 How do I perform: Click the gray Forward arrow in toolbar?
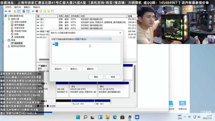point(10,11)
